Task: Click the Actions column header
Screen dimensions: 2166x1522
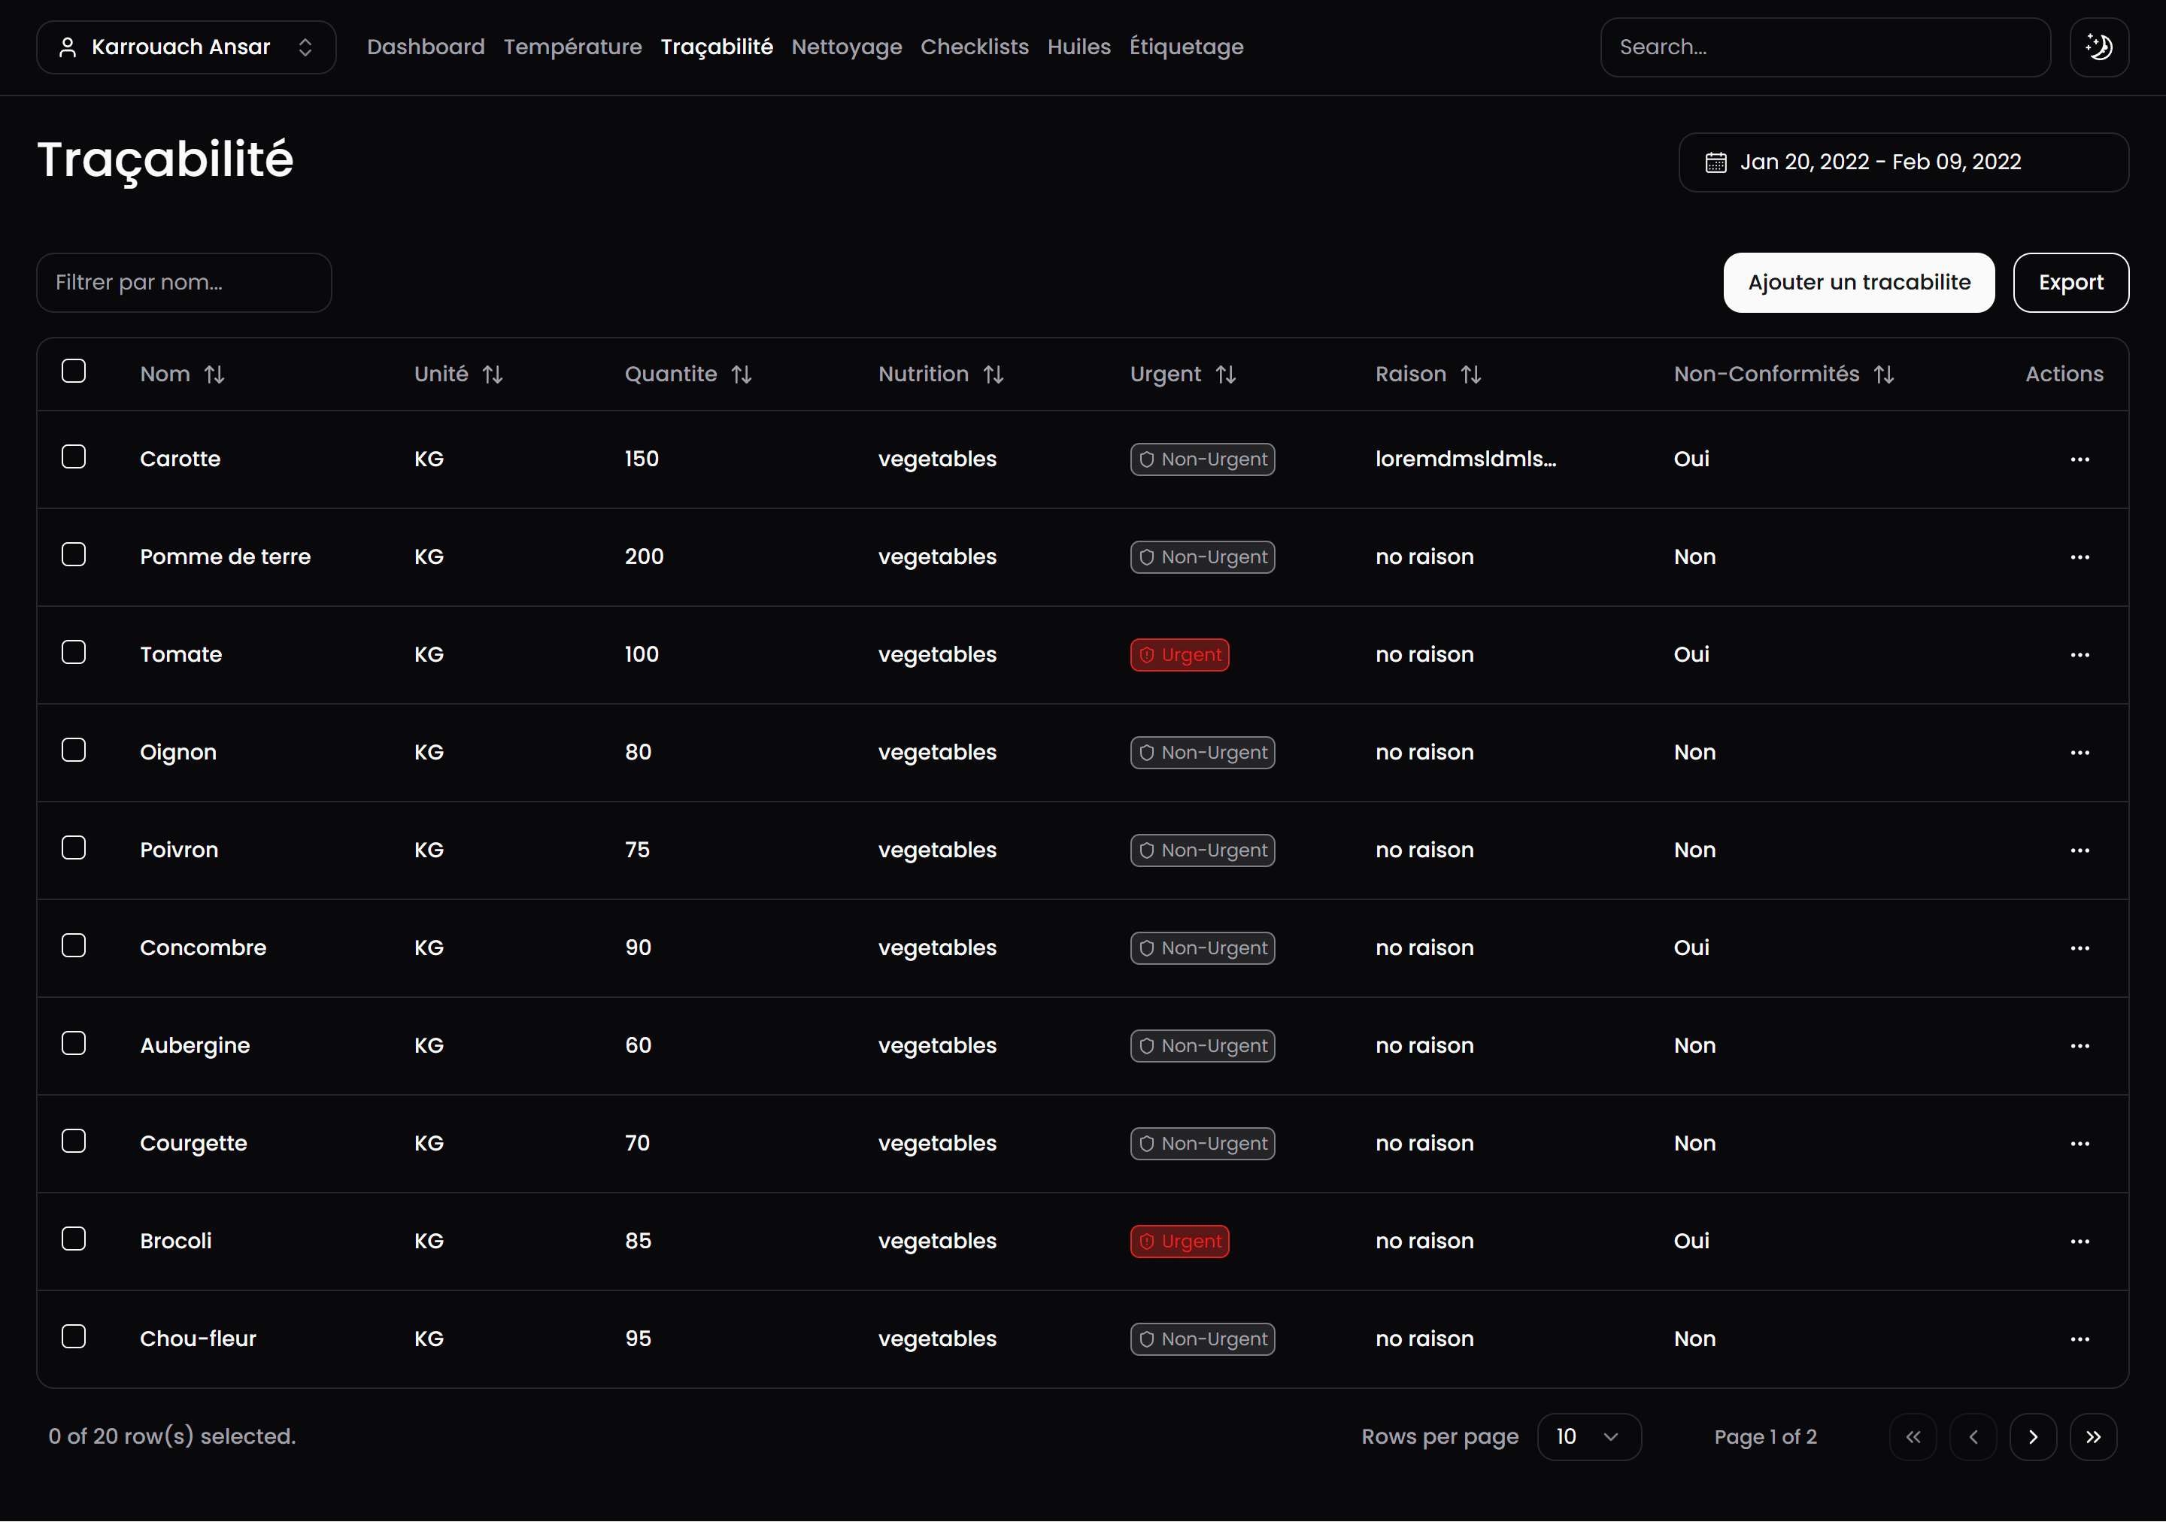Action: (2064, 374)
